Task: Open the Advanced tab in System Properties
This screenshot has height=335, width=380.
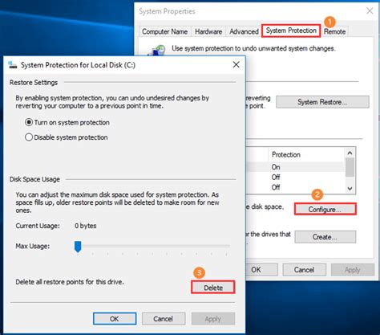Action: [x=244, y=31]
